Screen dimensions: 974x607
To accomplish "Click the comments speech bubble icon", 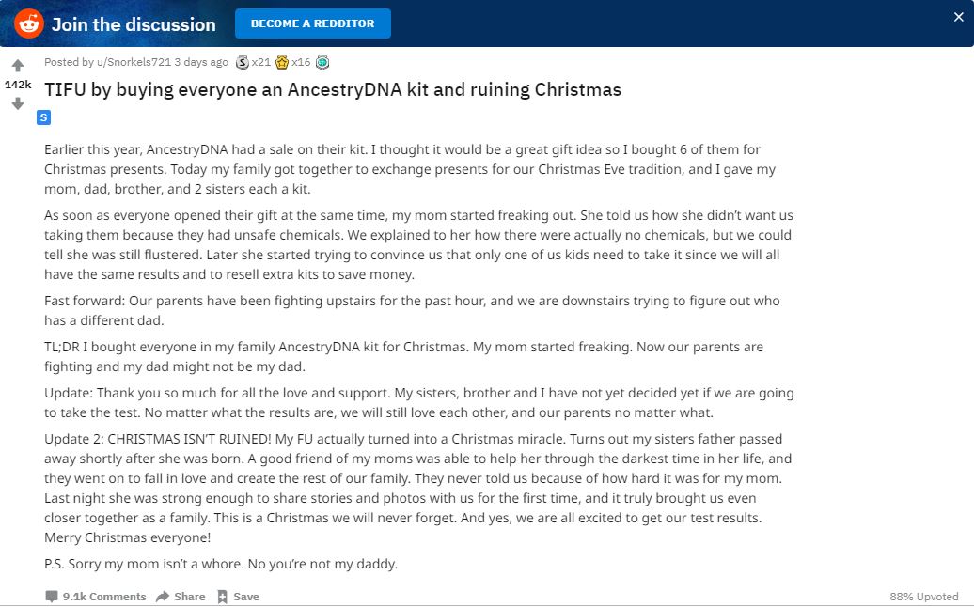I will pos(52,597).
